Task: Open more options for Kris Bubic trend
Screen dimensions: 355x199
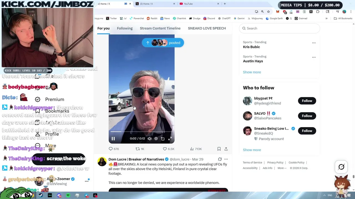Action: tap(314, 43)
